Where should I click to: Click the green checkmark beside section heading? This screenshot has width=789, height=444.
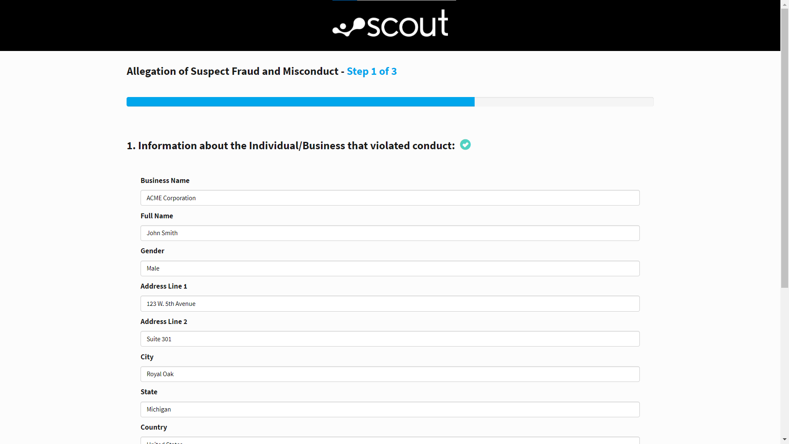click(465, 145)
